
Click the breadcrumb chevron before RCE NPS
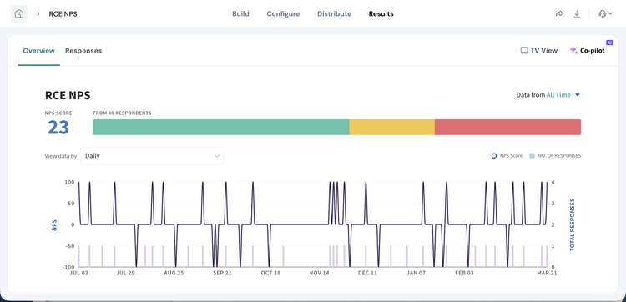point(38,14)
